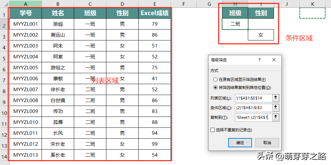Confirm with the 确定 button
Screen dimensions: 331x165
(x=240, y=143)
